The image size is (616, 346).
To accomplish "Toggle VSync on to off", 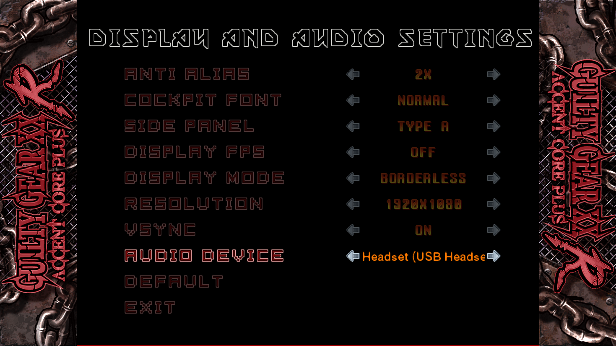I will (492, 230).
